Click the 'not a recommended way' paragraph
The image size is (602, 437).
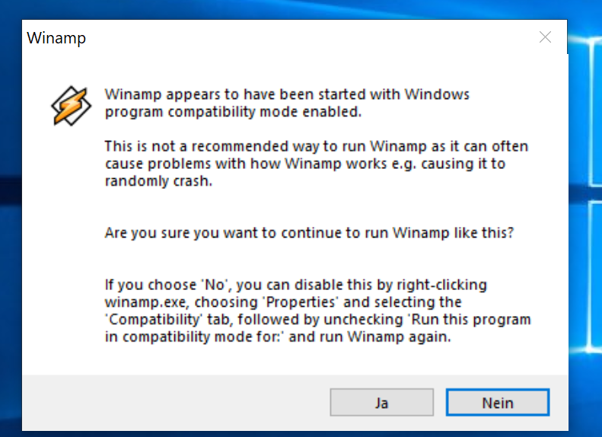pos(316,146)
